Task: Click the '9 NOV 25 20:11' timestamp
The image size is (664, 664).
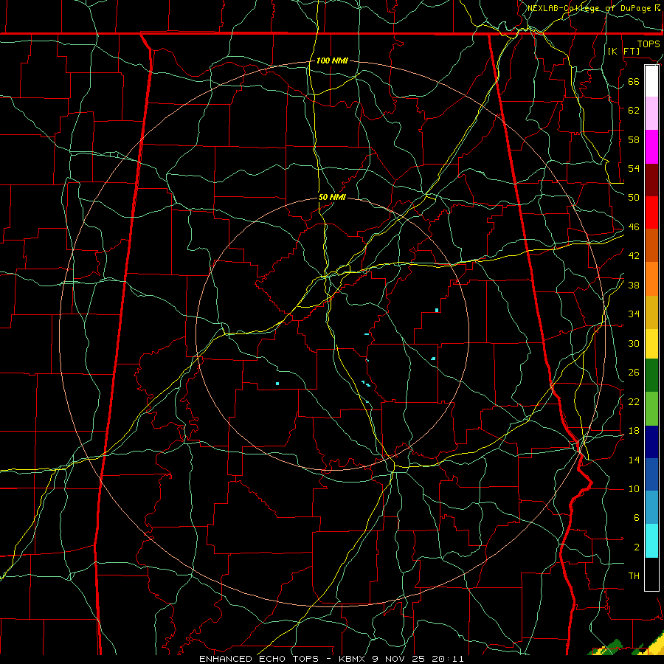Action: click(x=418, y=659)
